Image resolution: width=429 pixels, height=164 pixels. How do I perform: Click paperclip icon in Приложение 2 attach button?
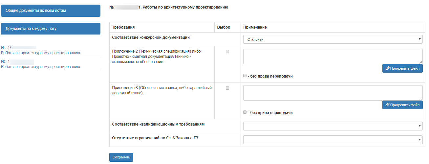coord(388,68)
